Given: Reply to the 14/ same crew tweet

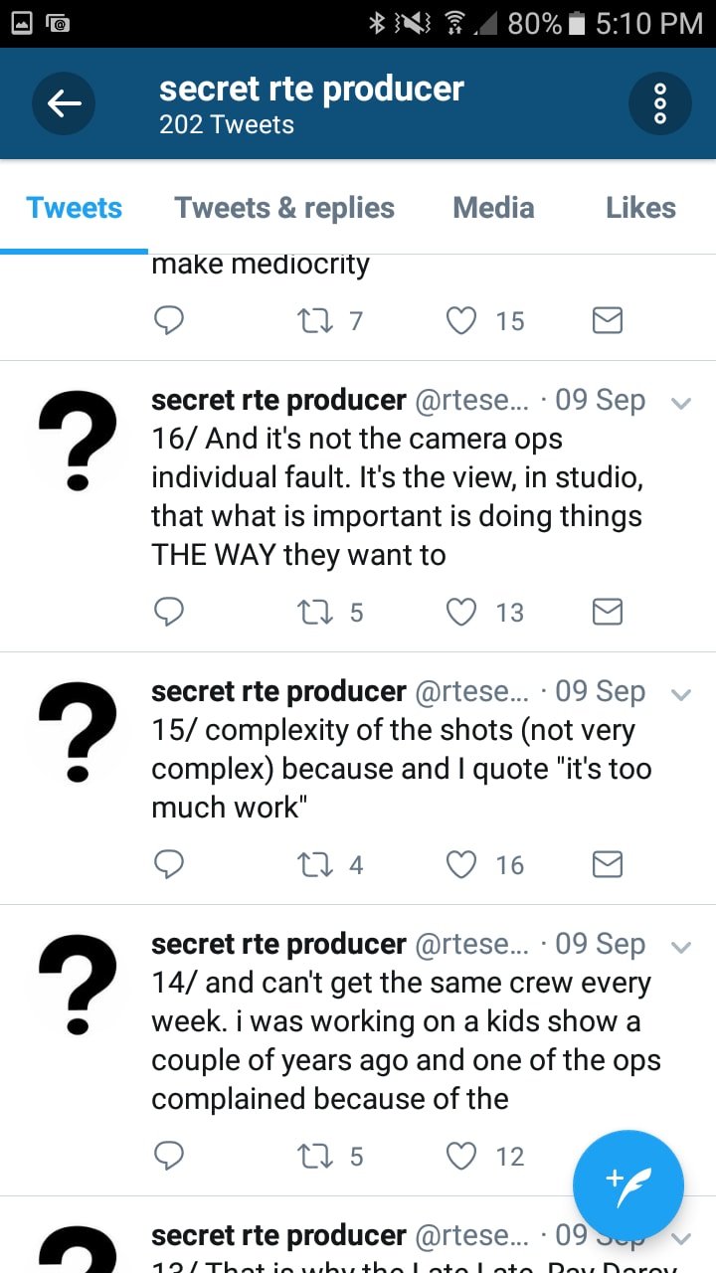Looking at the screenshot, I should tap(169, 1155).
